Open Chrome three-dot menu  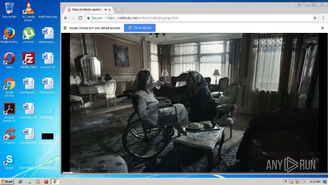click(323, 18)
